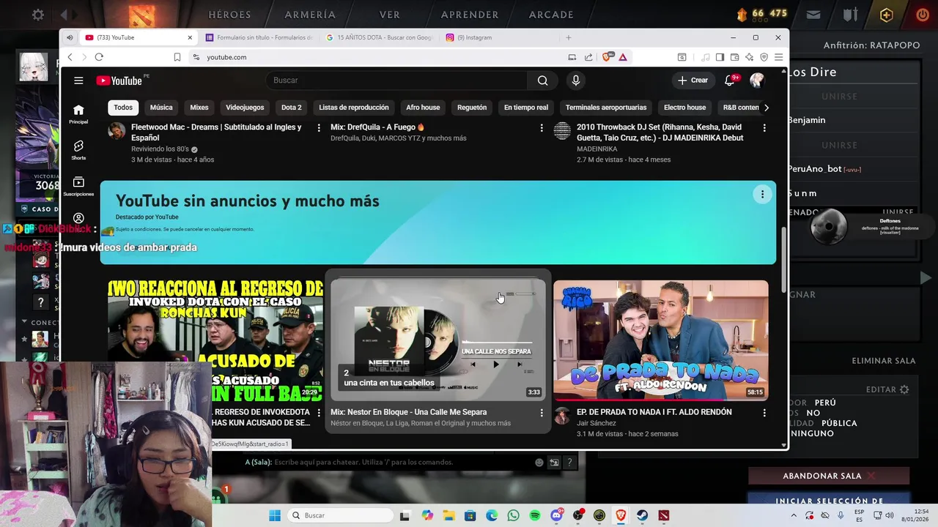Click the YouTube search magnifier button

(x=542, y=81)
